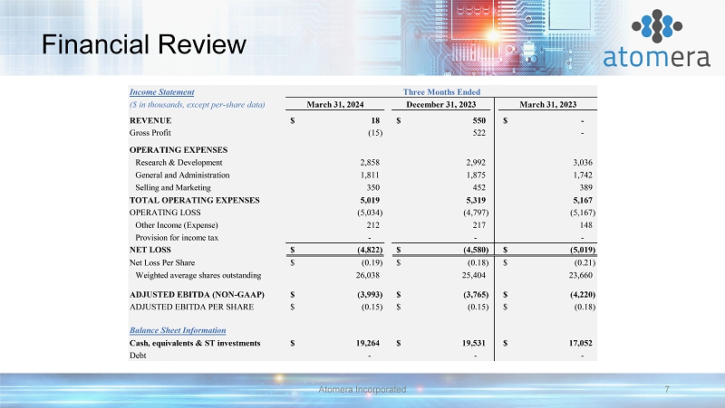Click the Atomera Incorporated footer text
Image resolution: width=725 pixels, height=408 pixels.
(362, 389)
